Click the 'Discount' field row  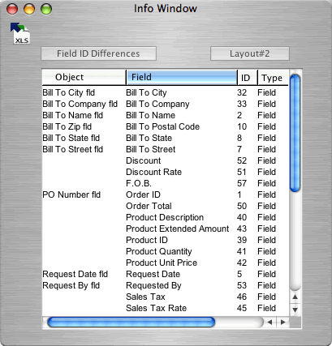144,160
